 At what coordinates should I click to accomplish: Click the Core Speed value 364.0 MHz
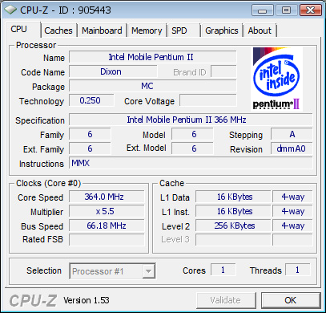[107, 197]
